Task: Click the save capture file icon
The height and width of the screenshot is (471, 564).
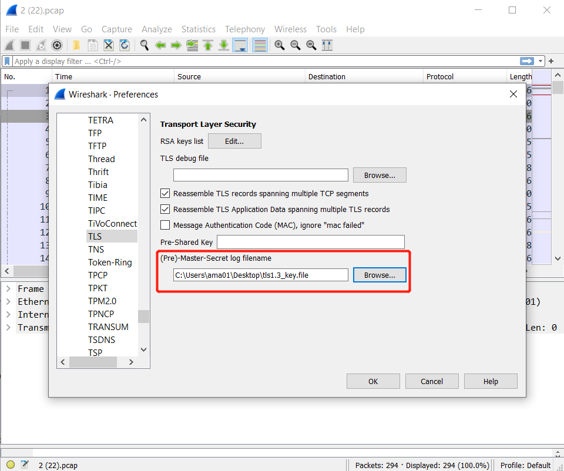Action: pos(92,45)
